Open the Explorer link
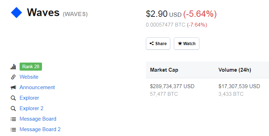 pos(29,98)
